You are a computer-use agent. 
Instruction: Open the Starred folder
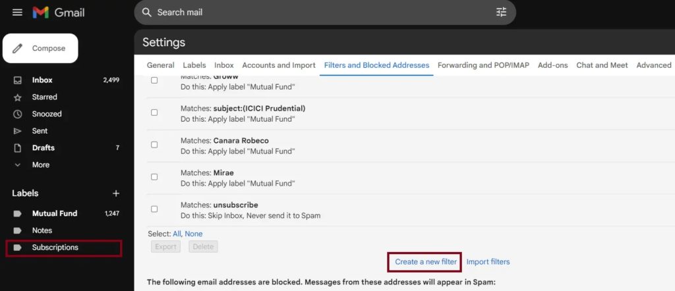tap(44, 97)
